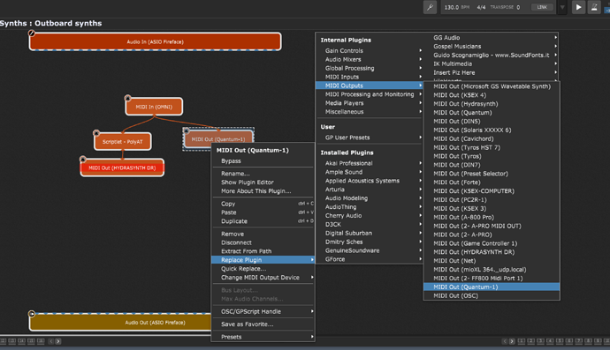This screenshot has height=350, width=610.
Task: Select MIDI Out (Solaris XXXXX 6)
Action: click(492, 130)
